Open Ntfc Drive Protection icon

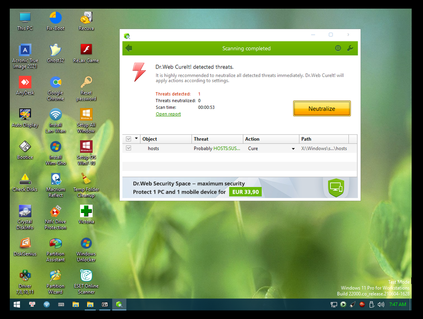(x=56, y=217)
